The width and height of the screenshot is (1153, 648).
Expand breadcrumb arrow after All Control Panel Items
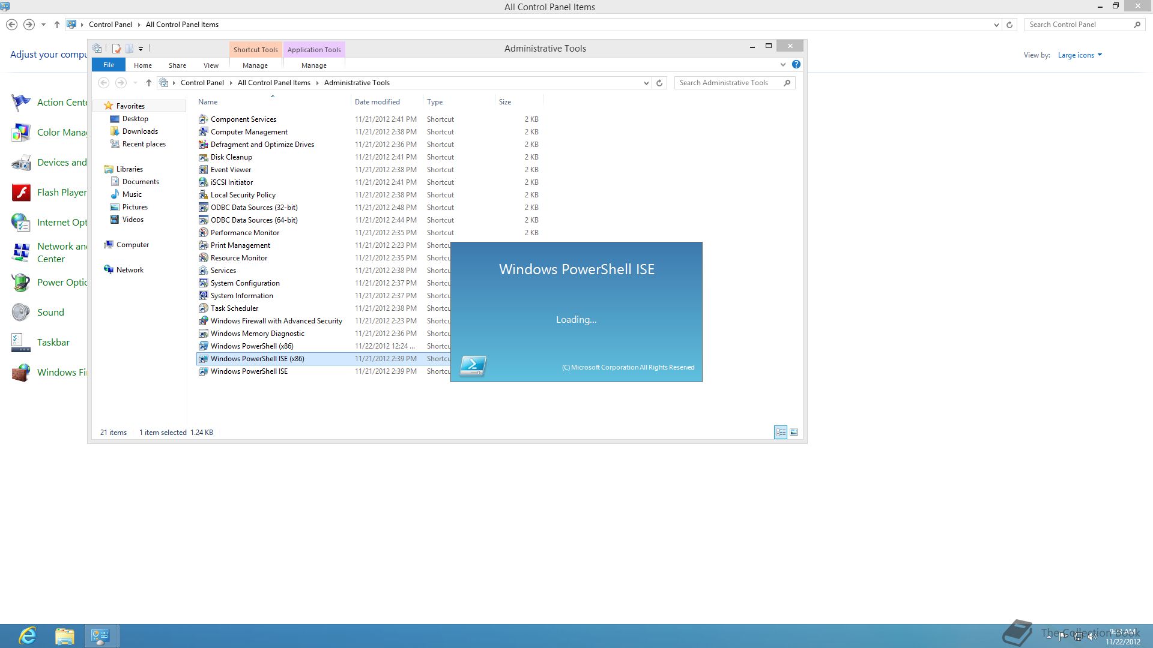click(318, 83)
